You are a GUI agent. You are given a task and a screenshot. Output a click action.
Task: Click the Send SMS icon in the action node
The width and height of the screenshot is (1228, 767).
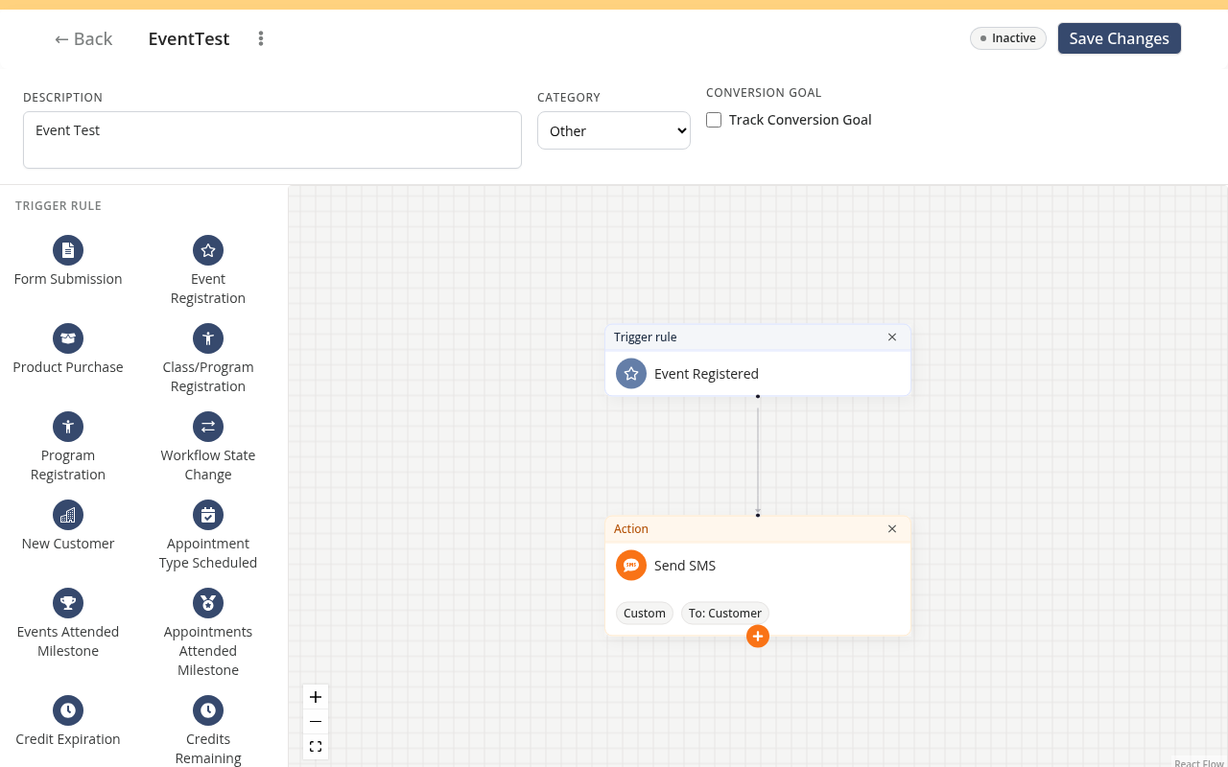631,566
